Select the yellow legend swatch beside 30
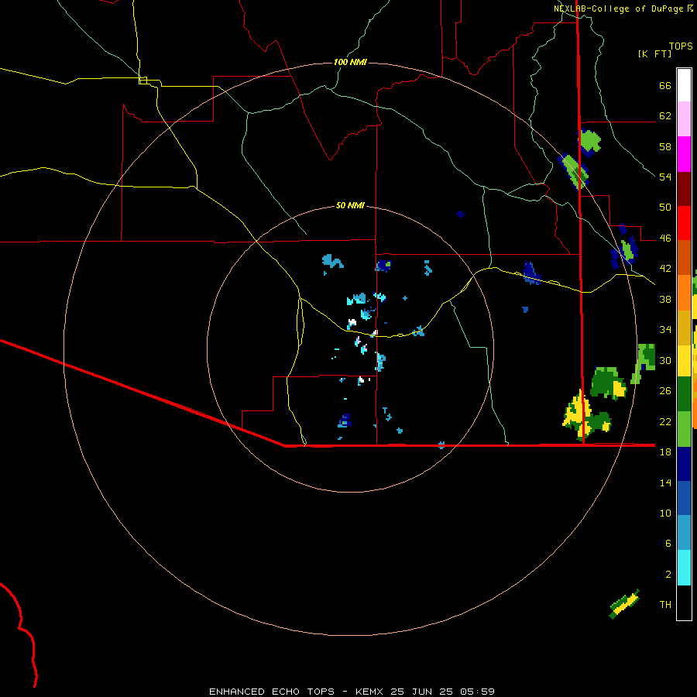 click(684, 361)
